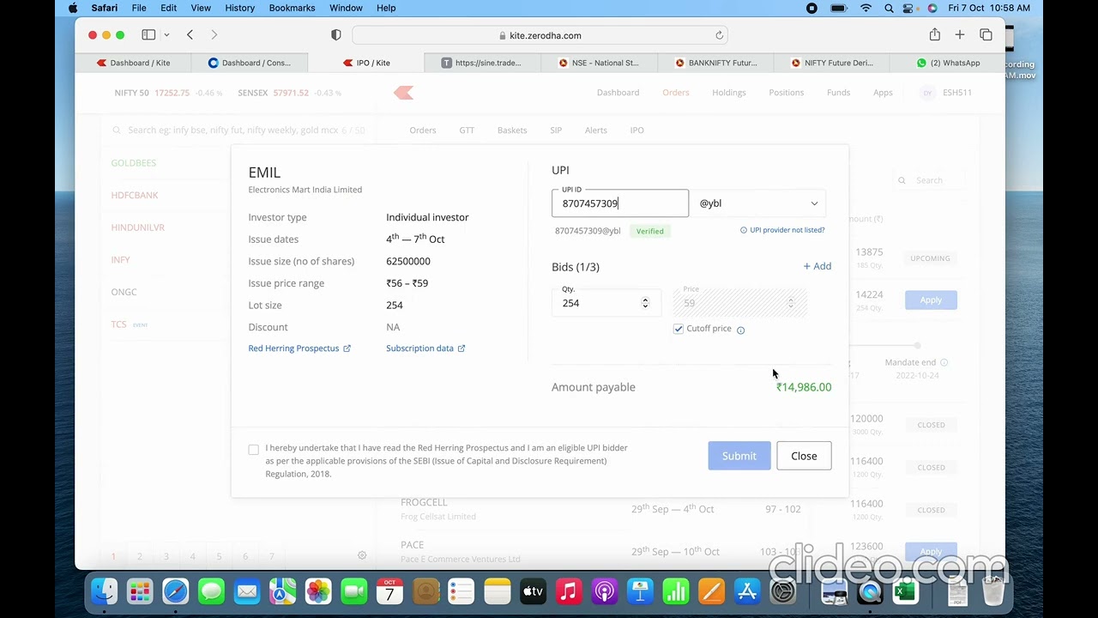1098x618 pixels.
Task: Open Podcasts from the dock
Action: 604,591
